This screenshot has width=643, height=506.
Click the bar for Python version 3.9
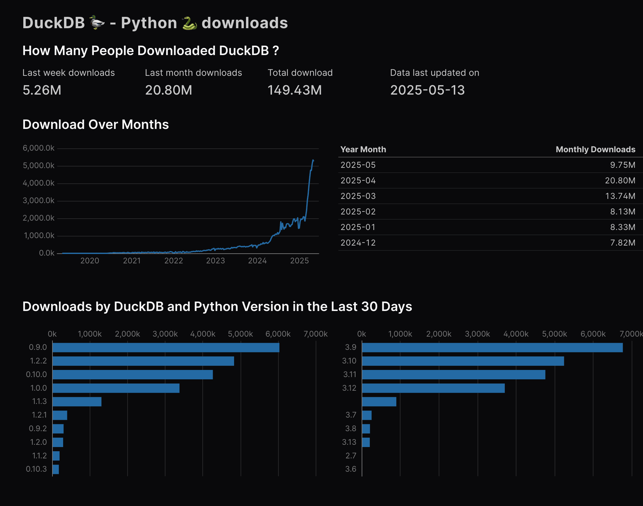click(x=492, y=348)
